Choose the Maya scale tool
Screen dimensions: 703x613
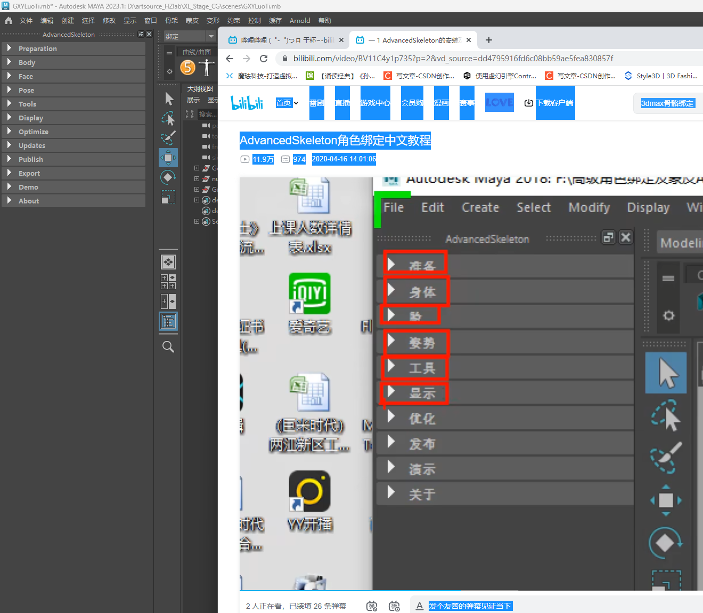tap(168, 197)
